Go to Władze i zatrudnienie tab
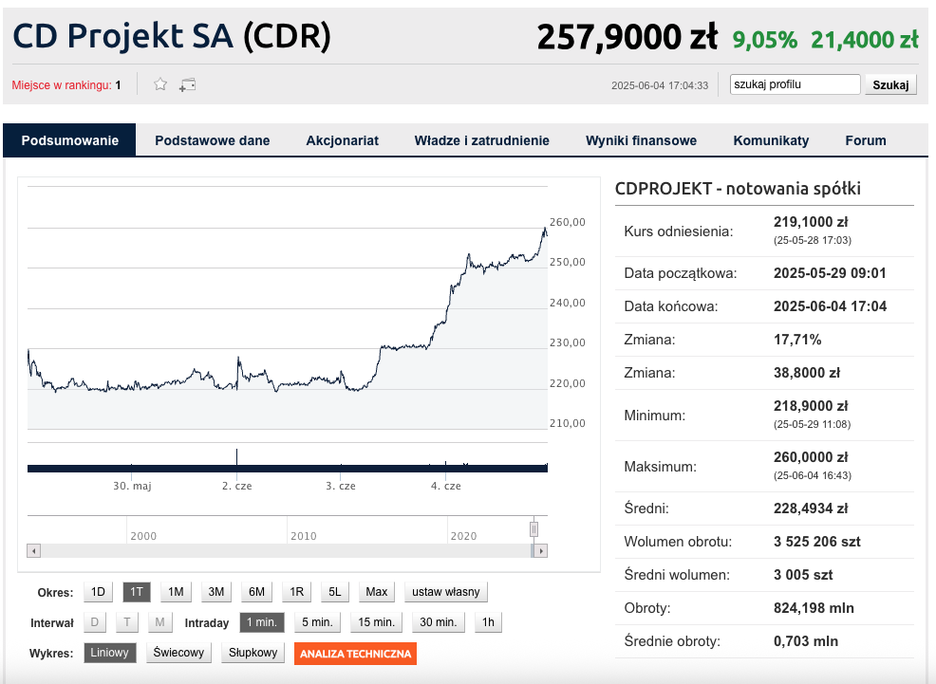Screen dimensions: 936x684 click(x=481, y=140)
